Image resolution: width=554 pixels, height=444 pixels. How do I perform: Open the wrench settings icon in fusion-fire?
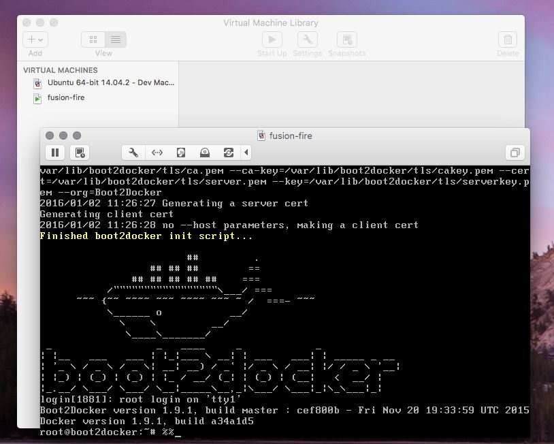(133, 153)
